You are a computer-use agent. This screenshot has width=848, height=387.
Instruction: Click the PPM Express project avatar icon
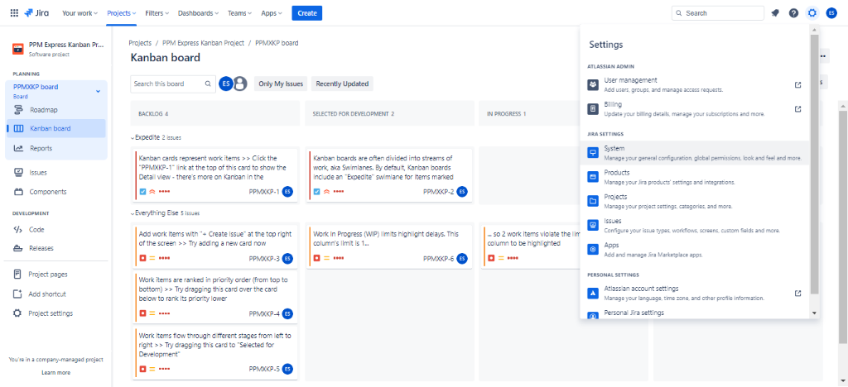click(x=18, y=49)
